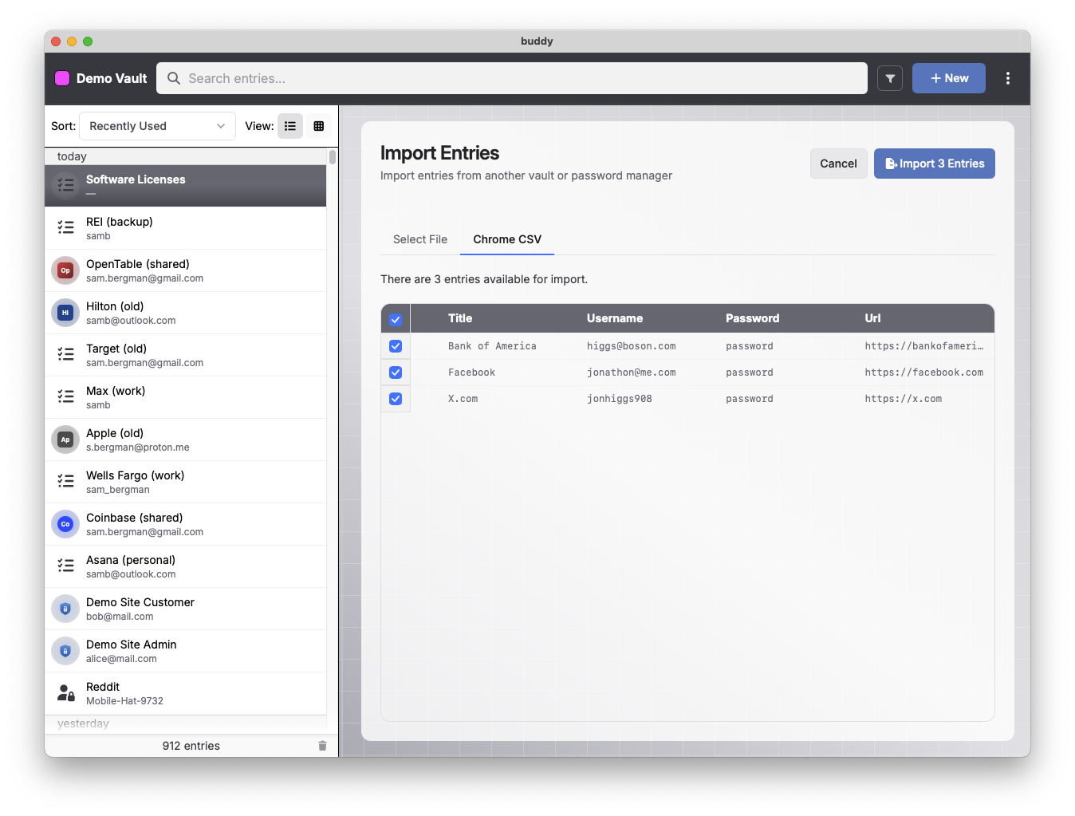Select Demo Site Customer entry
This screenshot has height=816, width=1075.
[185, 609]
